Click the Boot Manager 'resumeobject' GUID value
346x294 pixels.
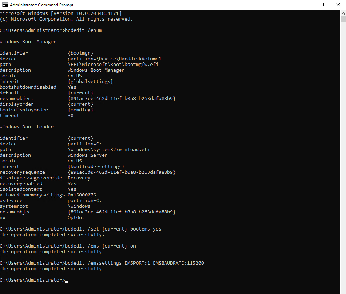click(122, 99)
